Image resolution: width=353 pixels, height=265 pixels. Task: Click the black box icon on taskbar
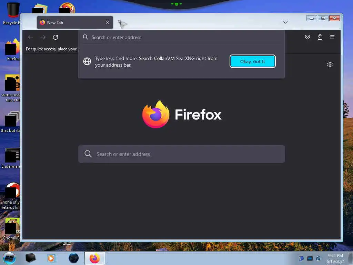click(x=31, y=258)
